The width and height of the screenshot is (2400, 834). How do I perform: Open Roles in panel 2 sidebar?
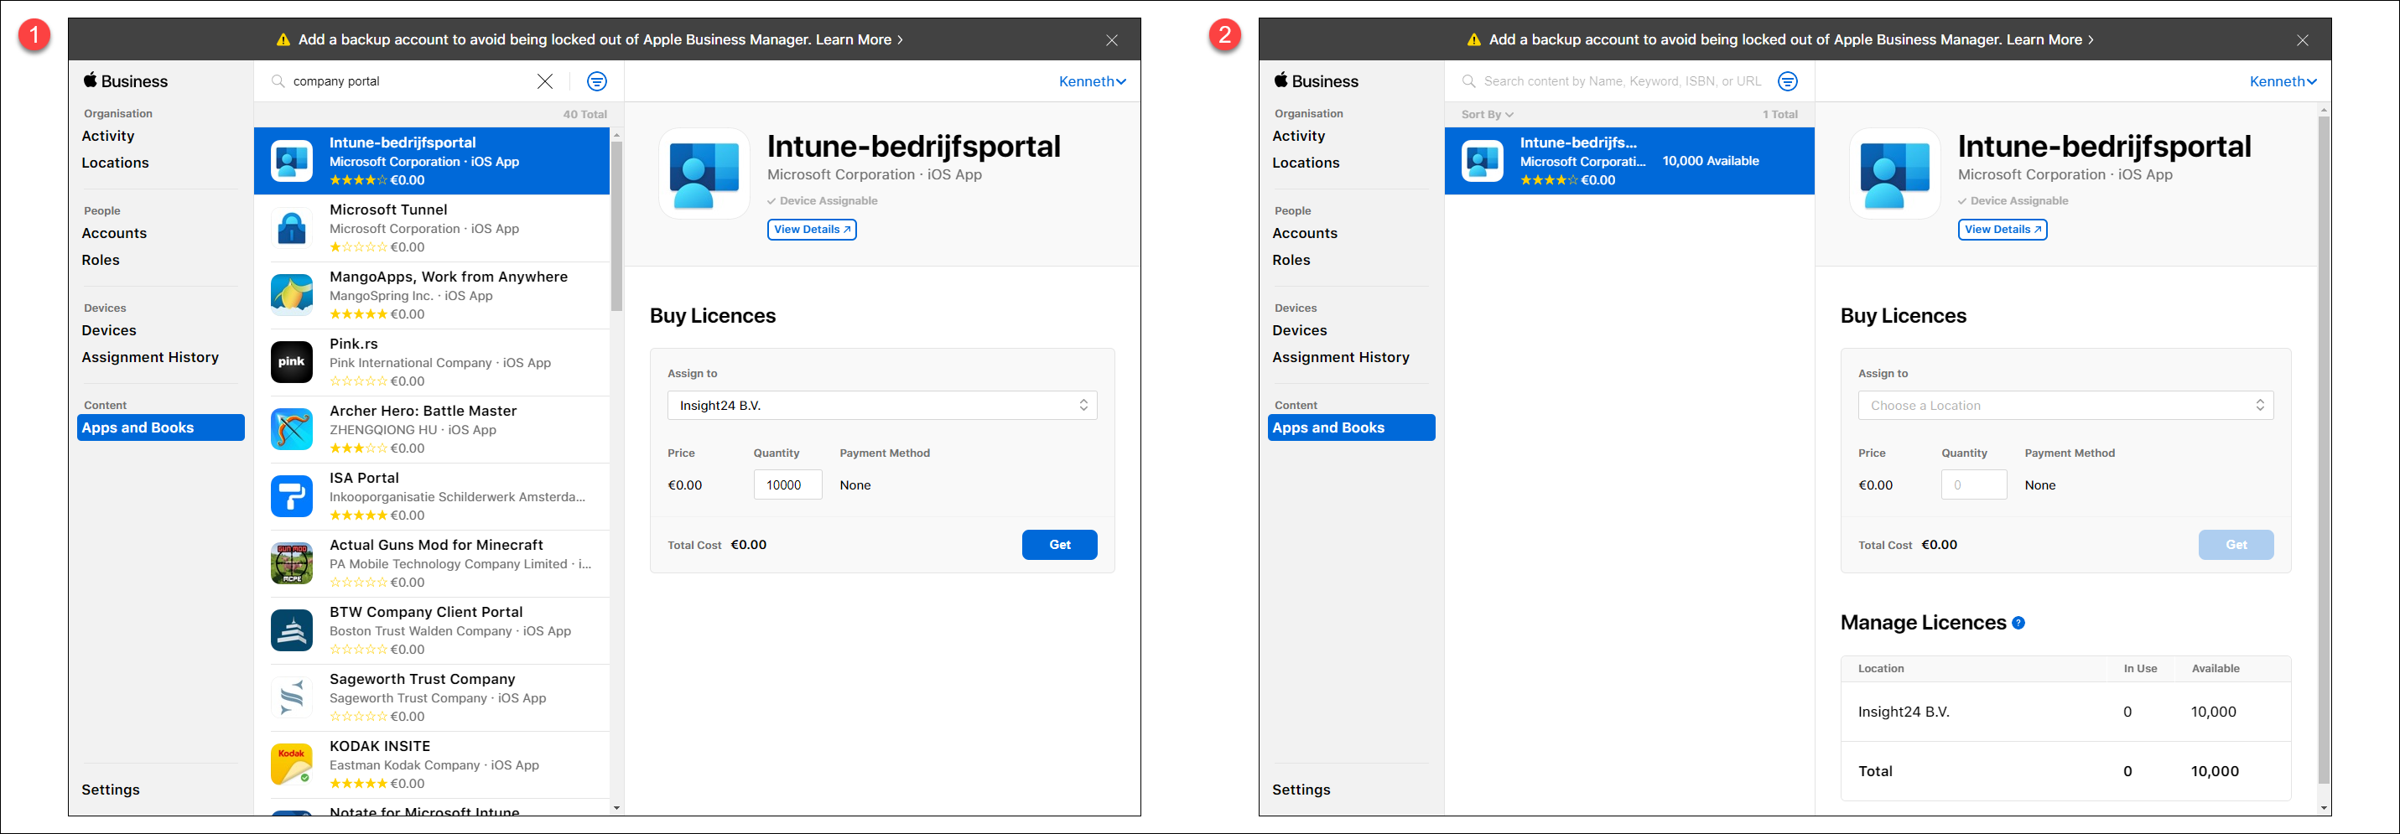point(1291,261)
